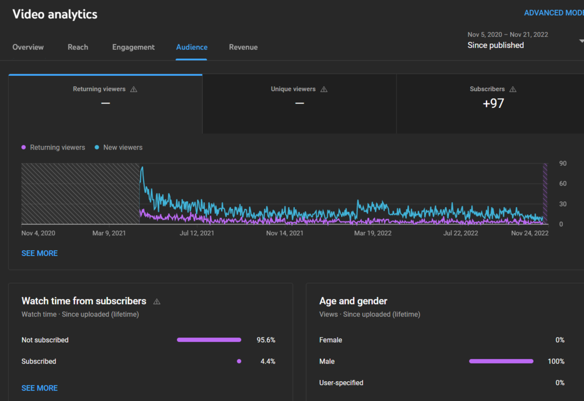Click the Not subscribed 95.6% progress bar
The width and height of the screenshot is (584, 401).
pos(209,340)
